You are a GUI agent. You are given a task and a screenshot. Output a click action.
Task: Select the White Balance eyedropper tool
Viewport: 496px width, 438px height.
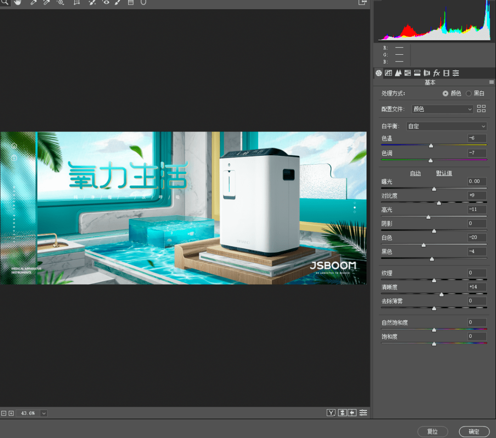[34, 2]
